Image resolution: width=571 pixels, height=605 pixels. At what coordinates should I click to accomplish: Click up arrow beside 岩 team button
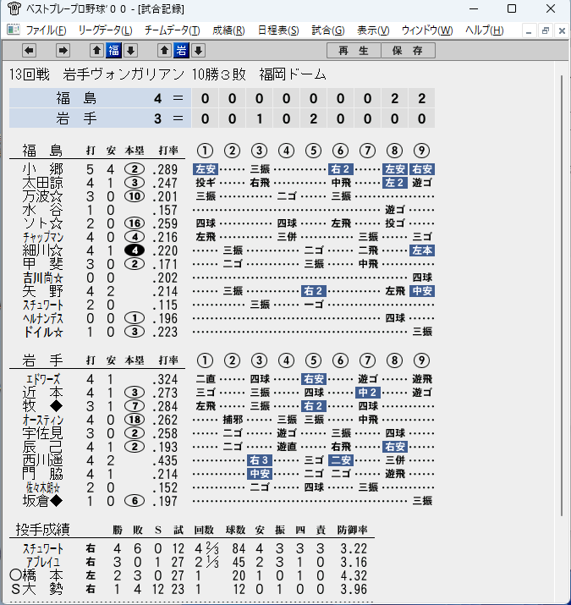click(164, 50)
